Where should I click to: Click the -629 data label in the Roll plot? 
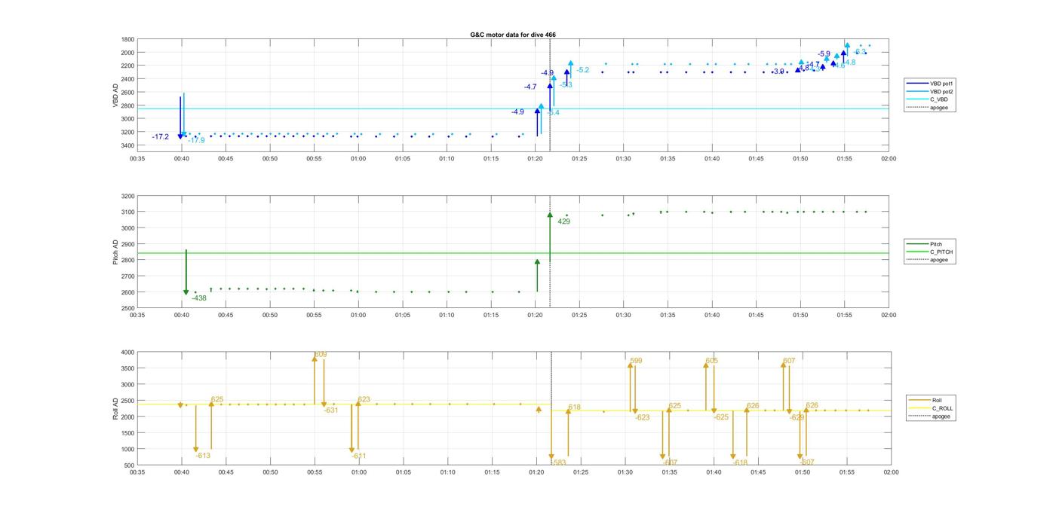(797, 417)
